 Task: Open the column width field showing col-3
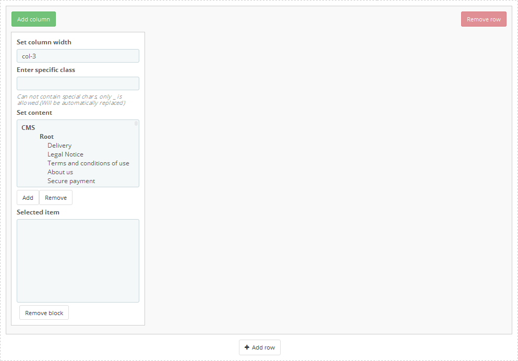tap(78, 56)
